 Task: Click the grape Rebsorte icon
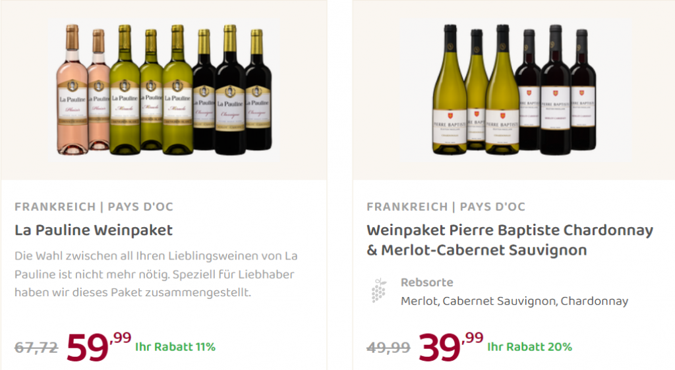(x=378, y=290)
